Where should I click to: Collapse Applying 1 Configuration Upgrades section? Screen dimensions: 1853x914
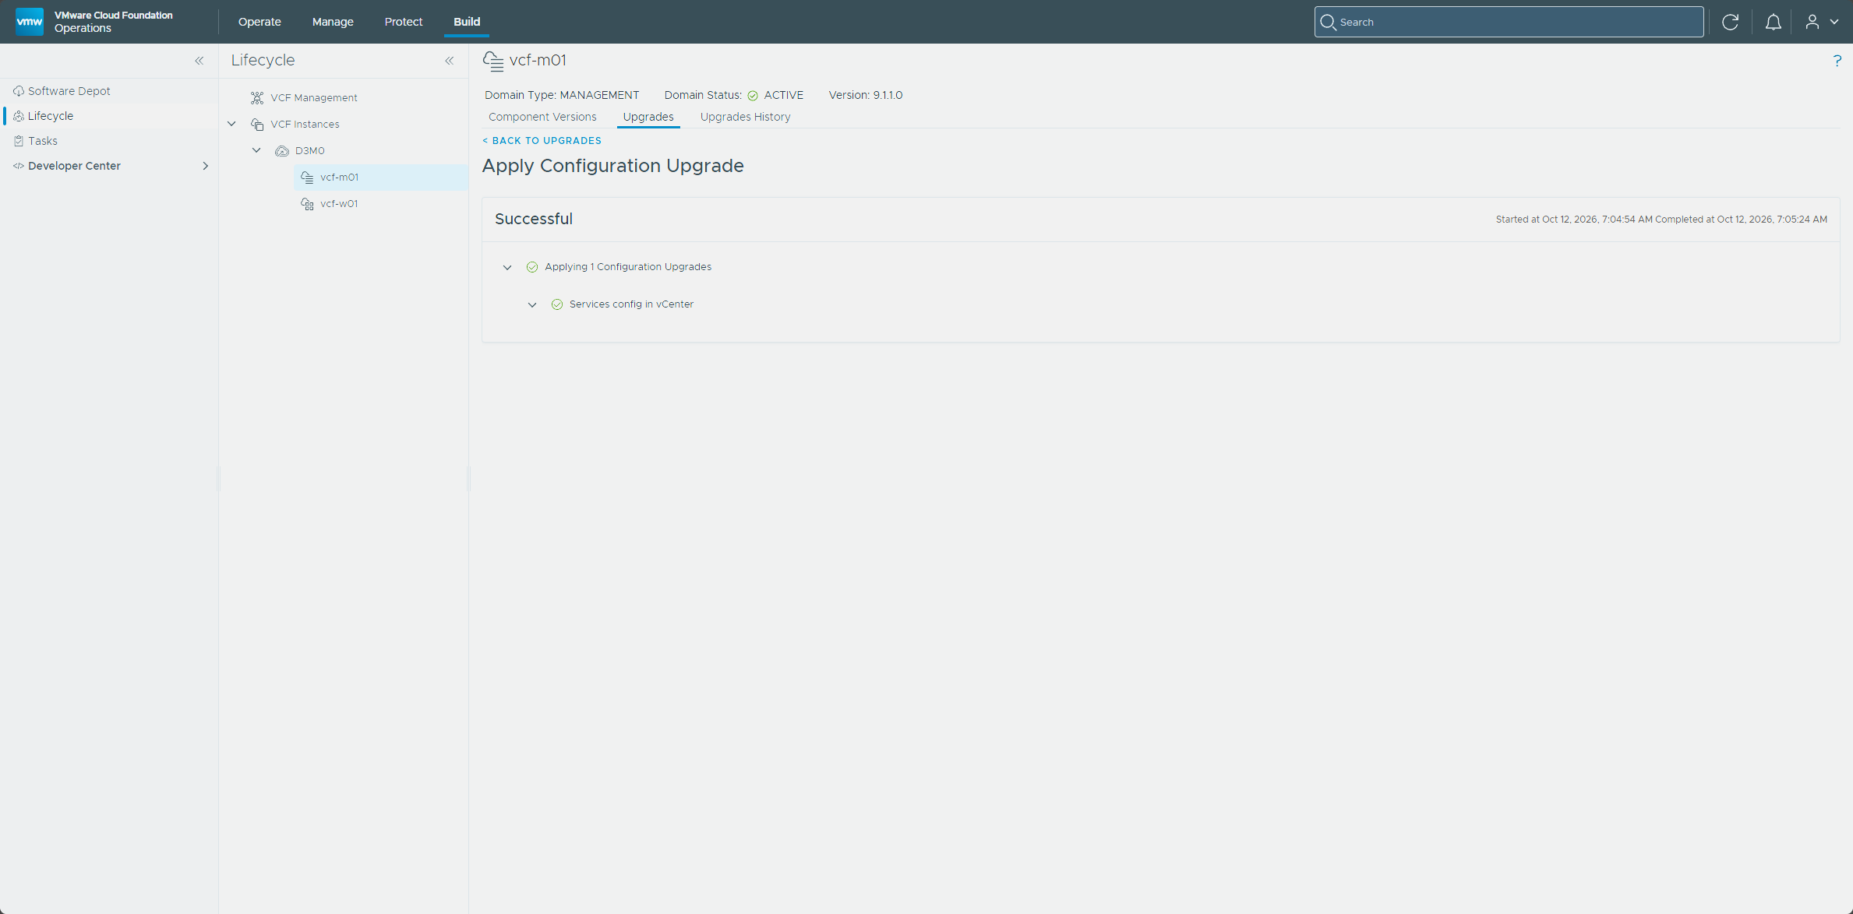[x=507, y=267]
